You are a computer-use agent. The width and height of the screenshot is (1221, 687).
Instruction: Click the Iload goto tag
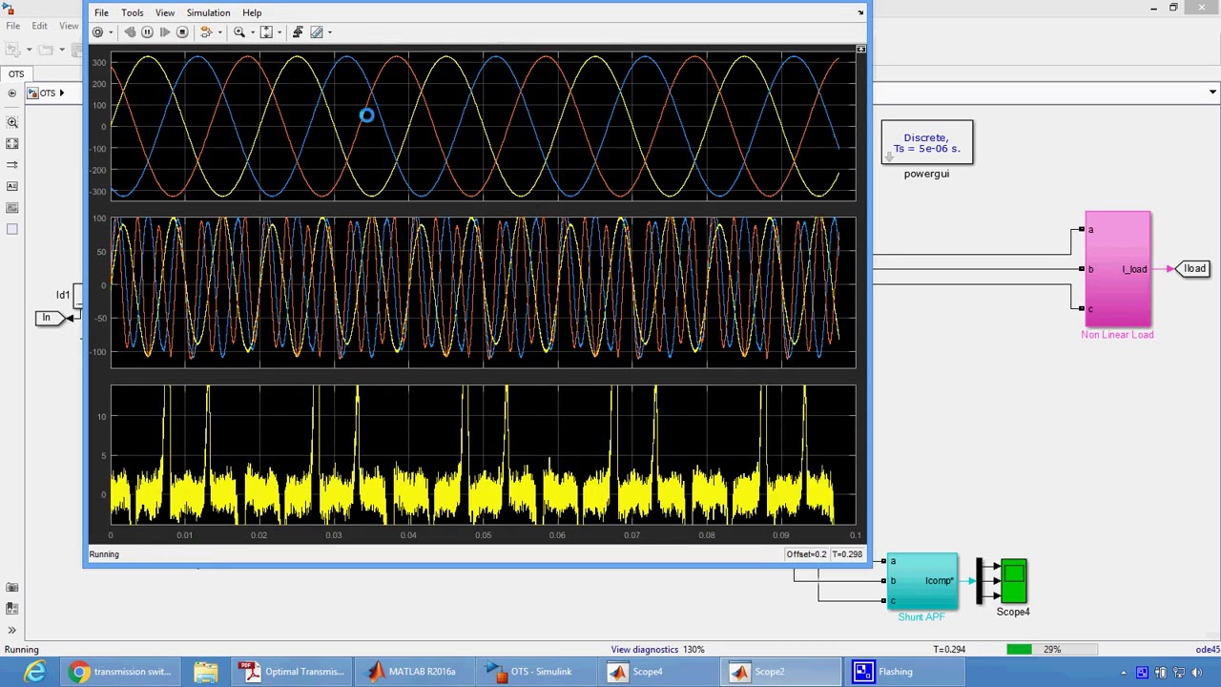tap(1193, 269)
